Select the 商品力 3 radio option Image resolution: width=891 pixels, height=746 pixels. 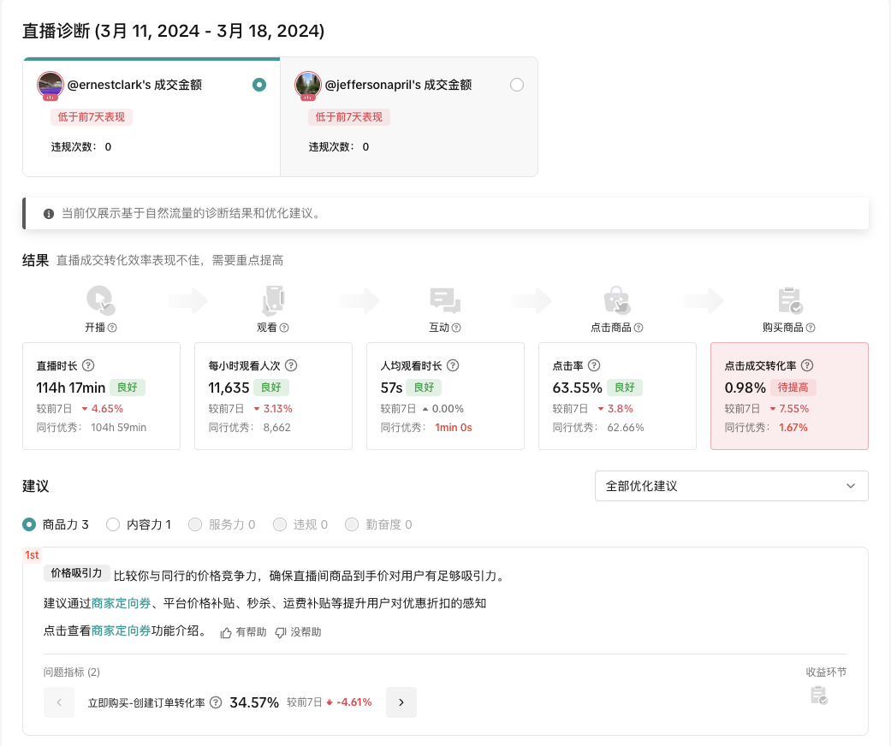[x=29, y=524]
